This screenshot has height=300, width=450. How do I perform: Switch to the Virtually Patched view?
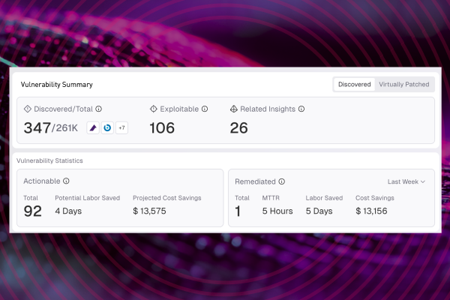[403, 85]
